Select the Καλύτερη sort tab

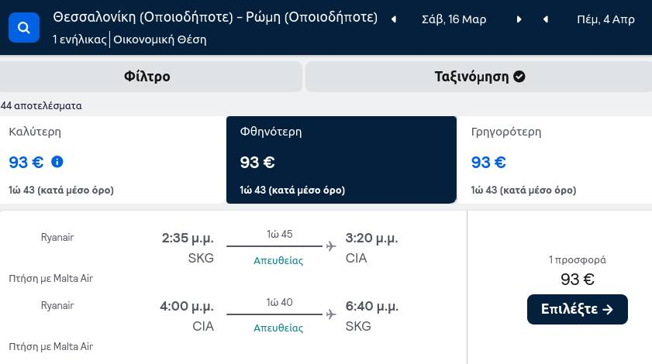click(x=112, y=160)
